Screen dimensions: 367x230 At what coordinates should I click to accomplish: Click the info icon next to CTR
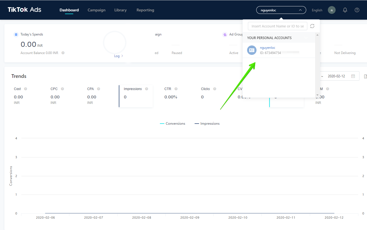(x=176, y=89)
